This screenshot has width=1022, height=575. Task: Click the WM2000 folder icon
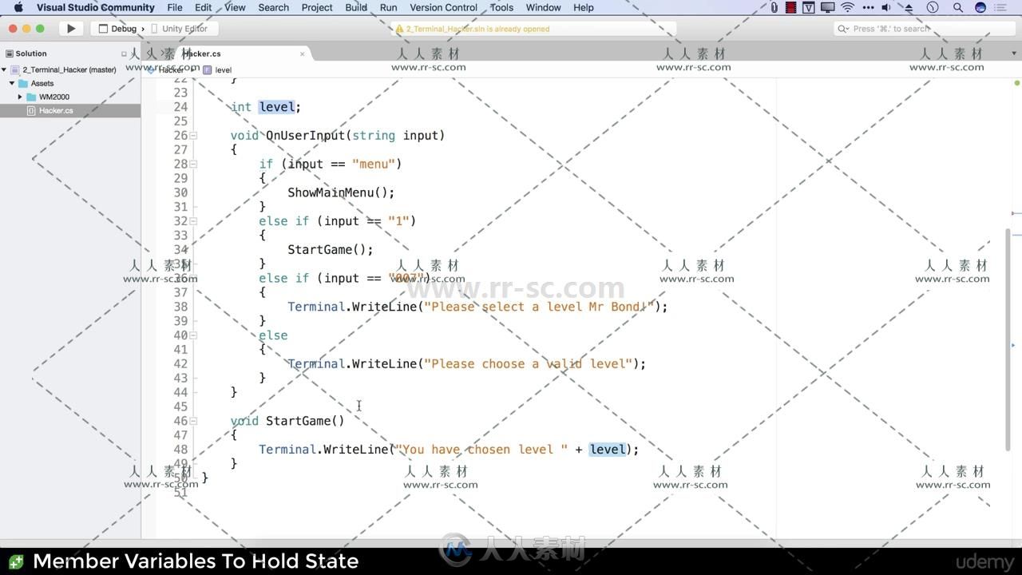point(31,97)
